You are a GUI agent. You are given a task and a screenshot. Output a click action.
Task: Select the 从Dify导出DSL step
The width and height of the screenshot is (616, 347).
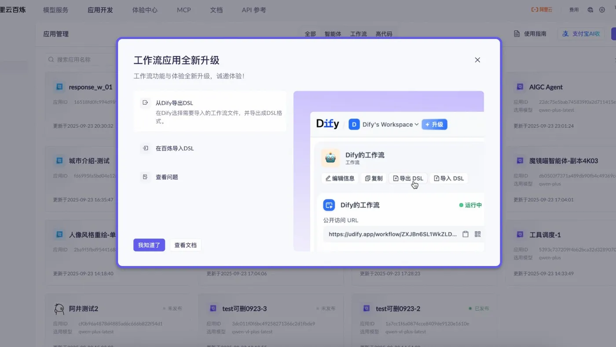210,111
